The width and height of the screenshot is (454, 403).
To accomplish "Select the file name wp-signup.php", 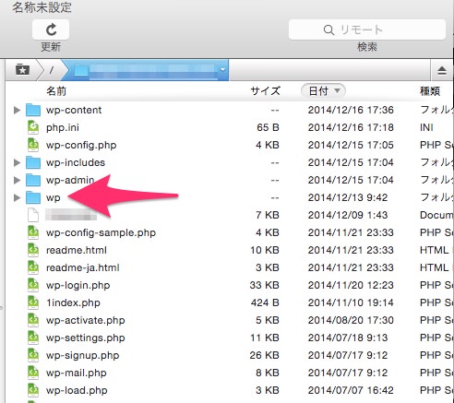I will tap(83, 355).
